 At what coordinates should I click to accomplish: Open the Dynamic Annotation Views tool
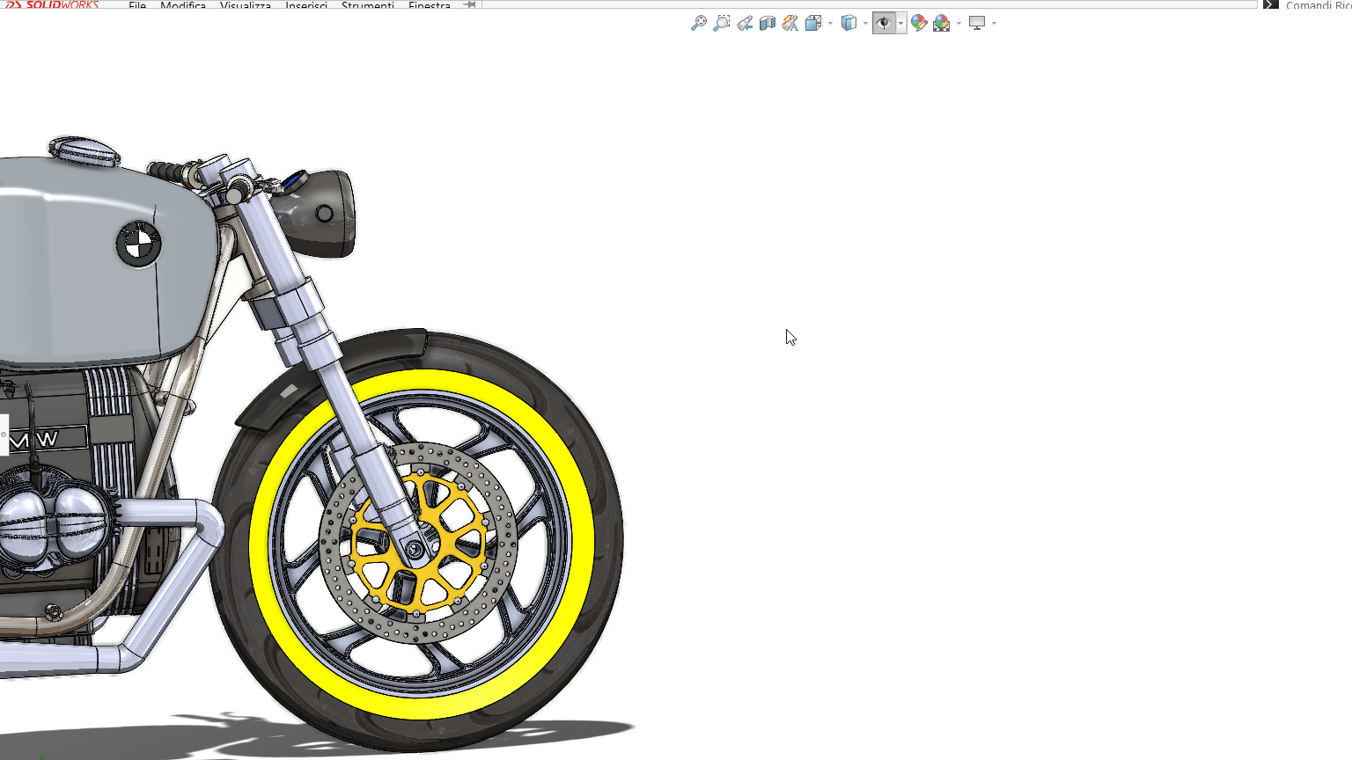click(790, 23)
